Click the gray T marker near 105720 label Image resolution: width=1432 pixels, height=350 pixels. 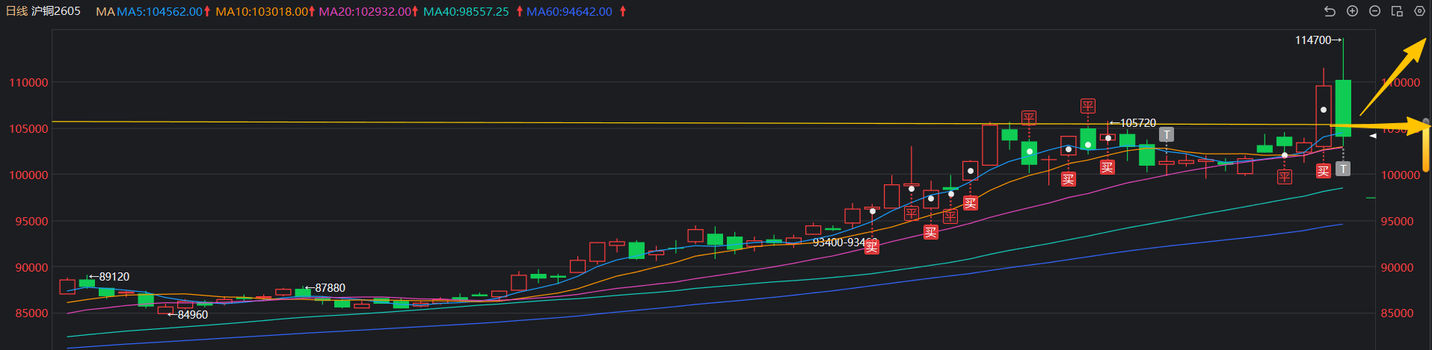[x=1167, y=135]
